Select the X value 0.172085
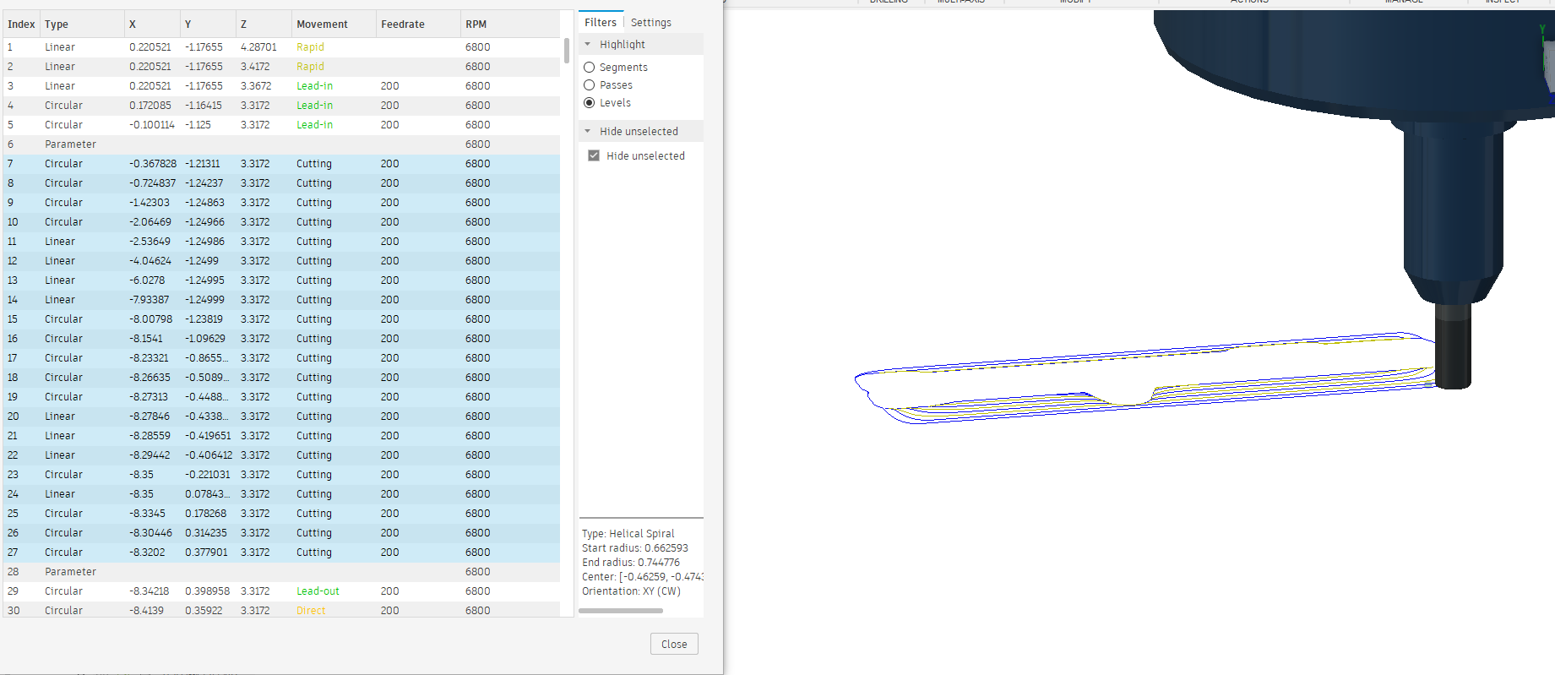 [x=150, y=106]
